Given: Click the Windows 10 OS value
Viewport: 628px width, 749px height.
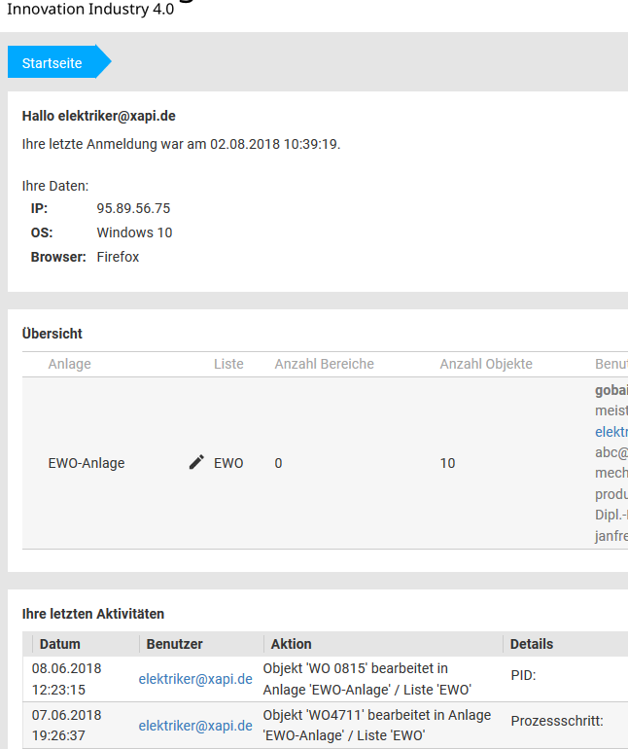Looking at the screenshot, I should (x=134, y=232).
